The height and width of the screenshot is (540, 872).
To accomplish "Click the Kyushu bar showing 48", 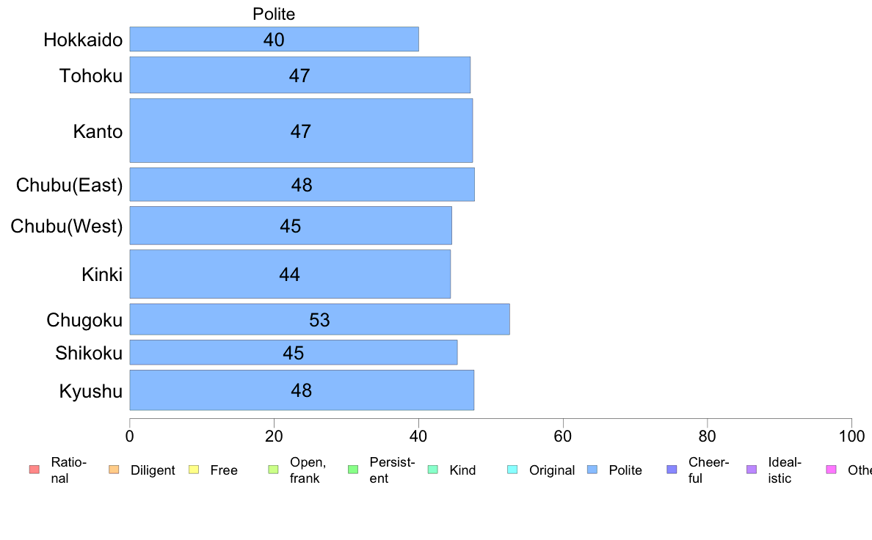I will (x=302, y=390).
